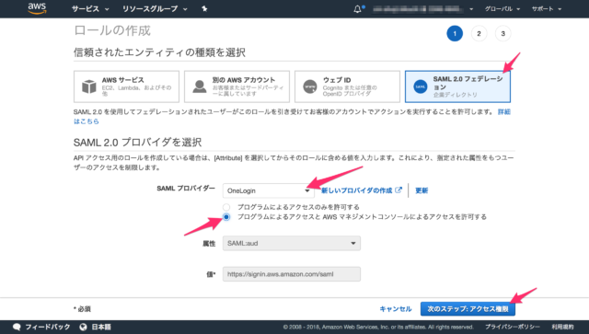Click the キャンセル link
Screen dimensions: 589x334
(396, 309)
